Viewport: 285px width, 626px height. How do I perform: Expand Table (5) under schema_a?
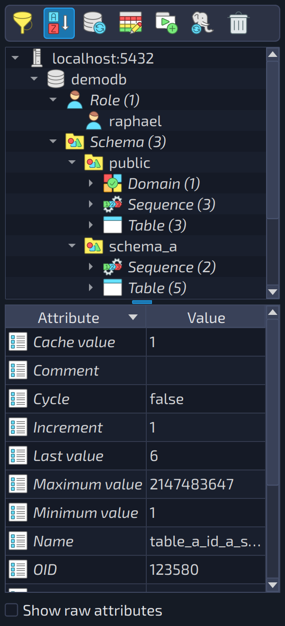[91, 288]
